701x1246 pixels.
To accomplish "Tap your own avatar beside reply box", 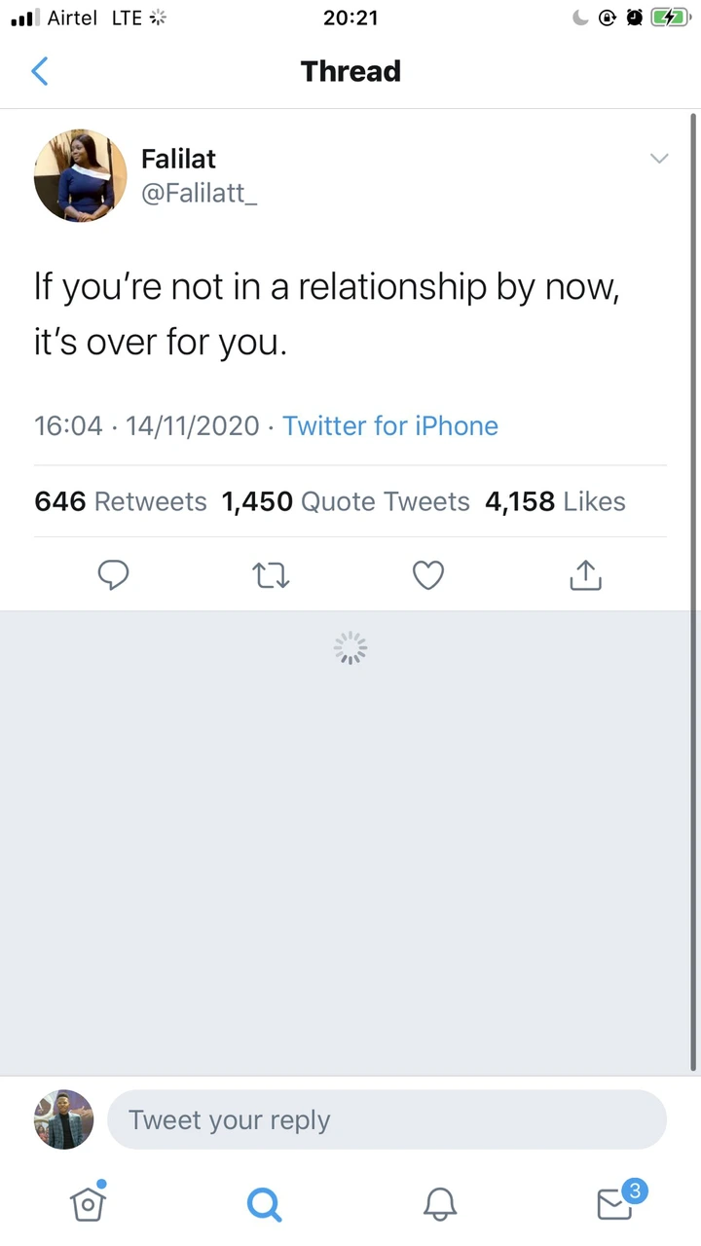I will [x=64, y=1119].
